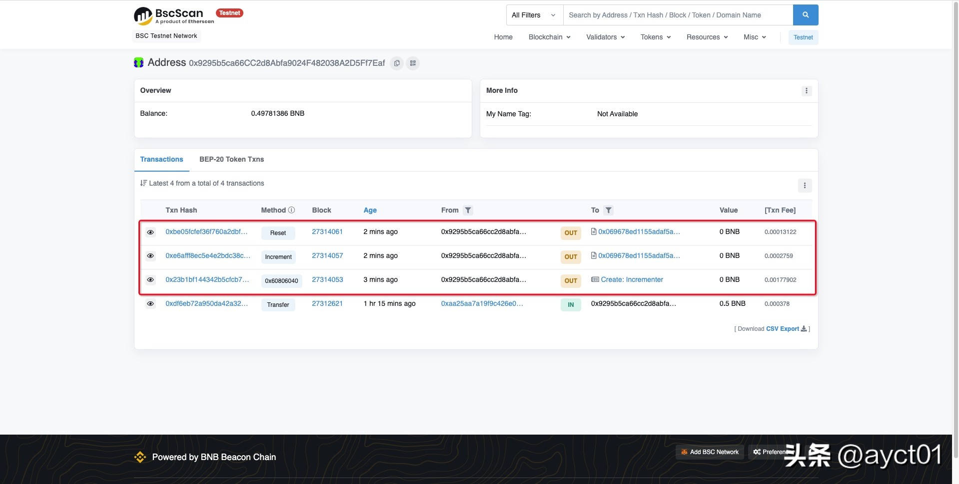Preview the Transfer transaction via eye icon
Image resolution: width=959 pixels, height=484 pixels.
point(150,304)
